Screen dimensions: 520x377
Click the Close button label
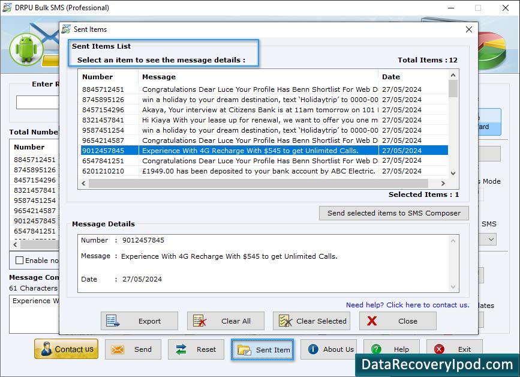(408, 321)
